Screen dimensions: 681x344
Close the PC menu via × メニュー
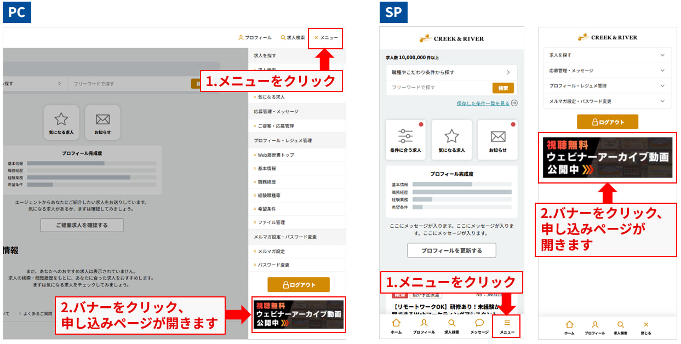[x=326, y=38]
